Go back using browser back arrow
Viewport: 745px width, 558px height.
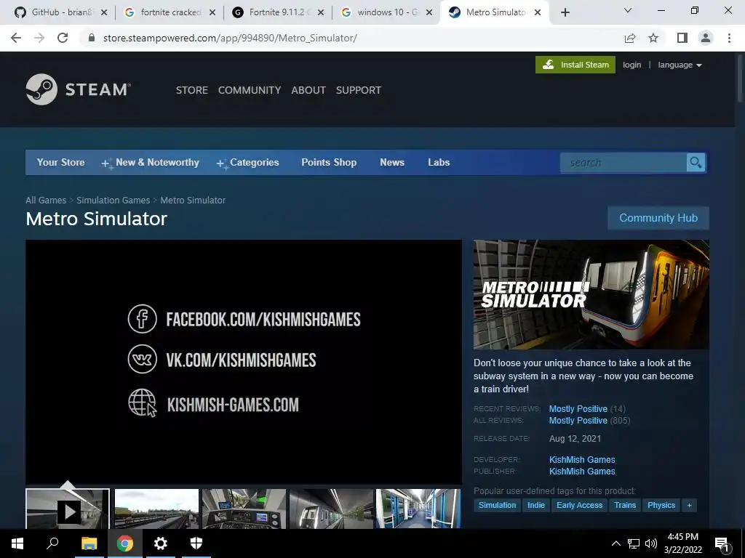coord(16,38)
